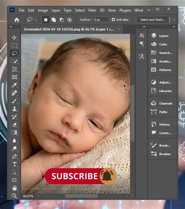The height and width of the screenshot is (209, 185).
Task: Select the Eyedropper tool
Action: pyautogui.click(x=14, y=85)
